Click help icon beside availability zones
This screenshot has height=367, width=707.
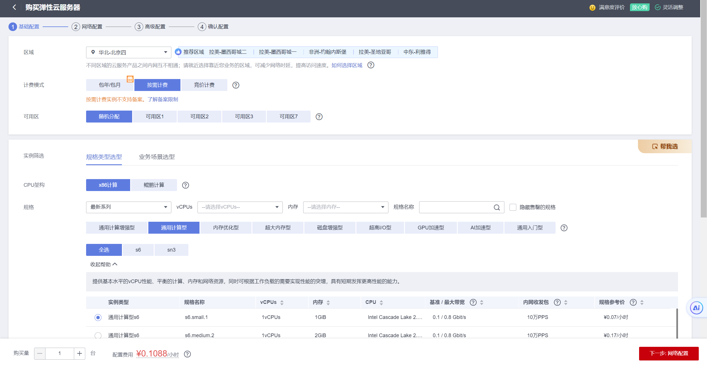[x=319, y=117]
